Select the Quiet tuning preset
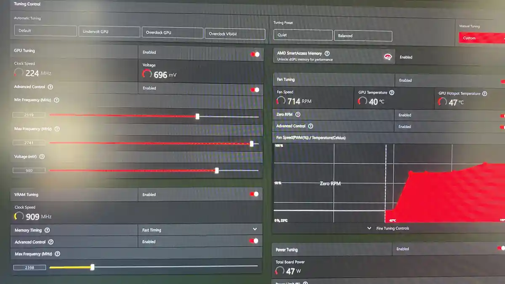Viewport: 505px width, 284px height. (x=303, y=35)
